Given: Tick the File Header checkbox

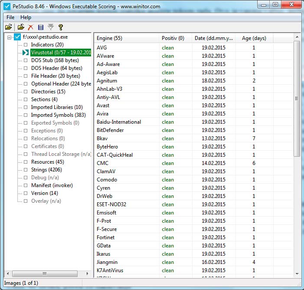Looking at the screenshot, I should coord(26,76).
